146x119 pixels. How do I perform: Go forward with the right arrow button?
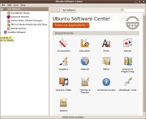click(x=57, y=10)
